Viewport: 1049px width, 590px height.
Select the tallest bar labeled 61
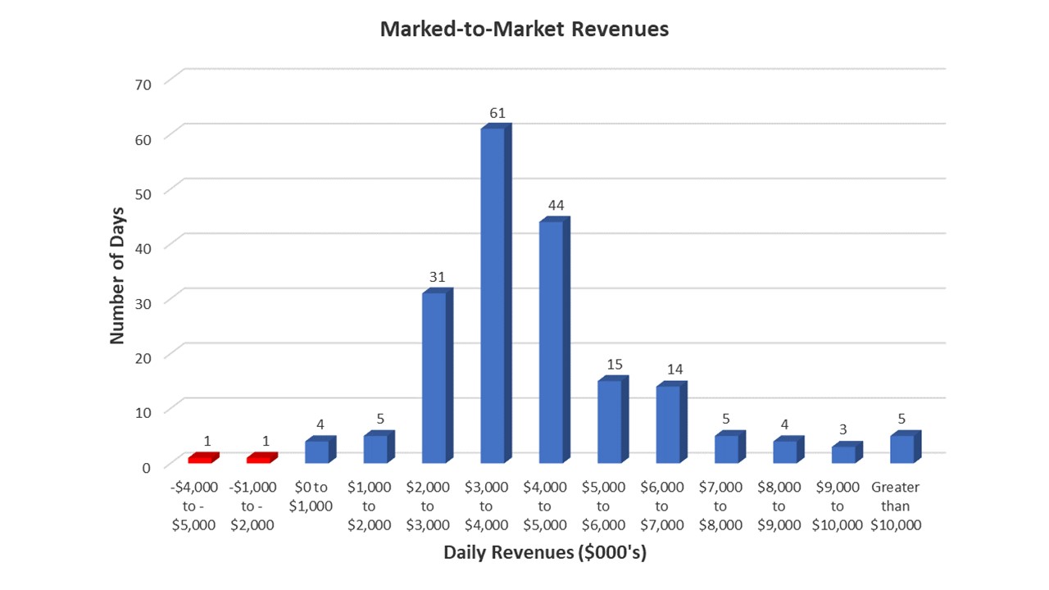pyautogui.click(x=493, y=295)
